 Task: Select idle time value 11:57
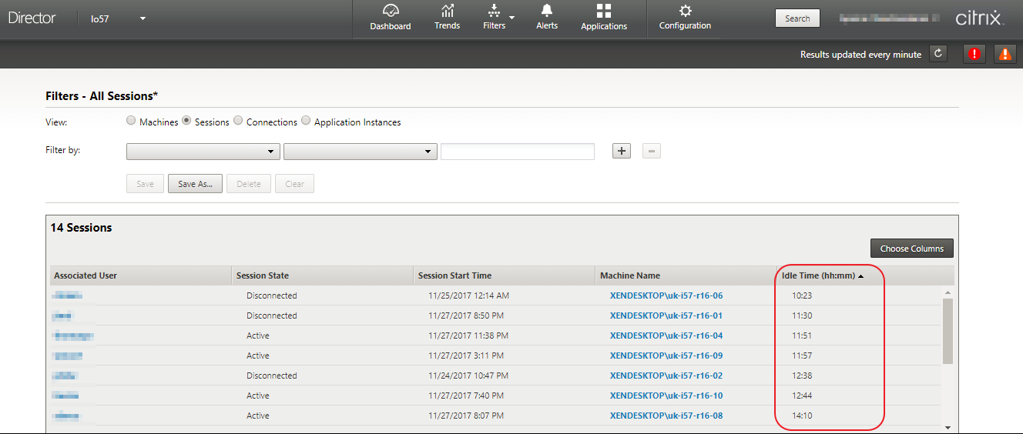tap(802, 356)
